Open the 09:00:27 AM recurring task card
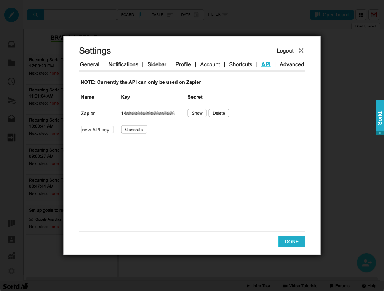 click(x=45, y=158)
